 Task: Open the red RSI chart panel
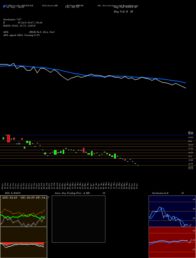172,242
